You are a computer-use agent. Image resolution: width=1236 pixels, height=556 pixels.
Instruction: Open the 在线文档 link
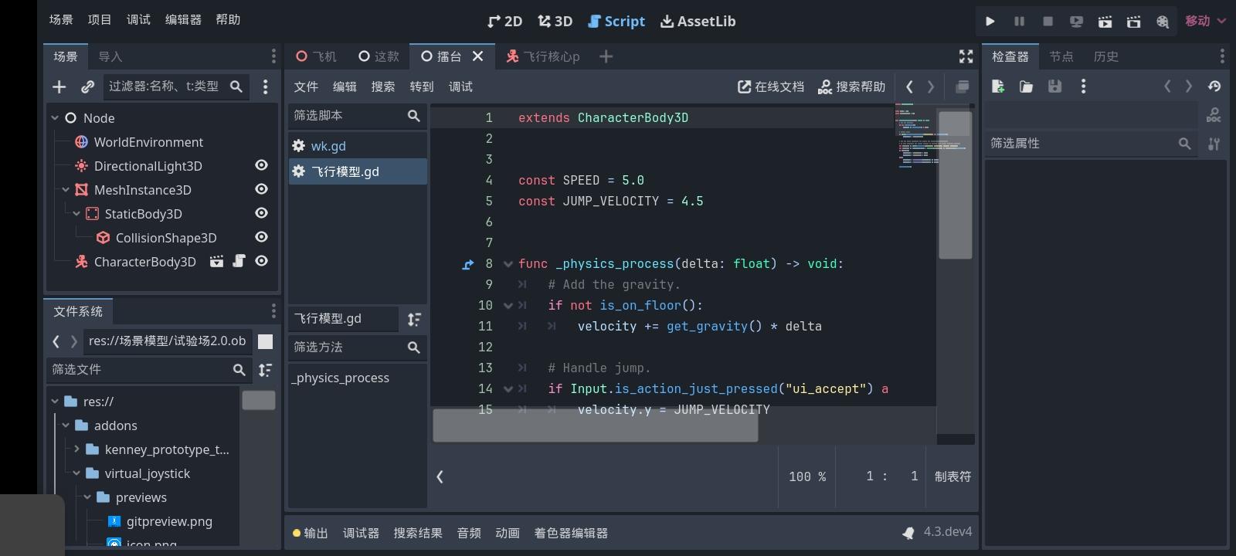coord(771,86)
